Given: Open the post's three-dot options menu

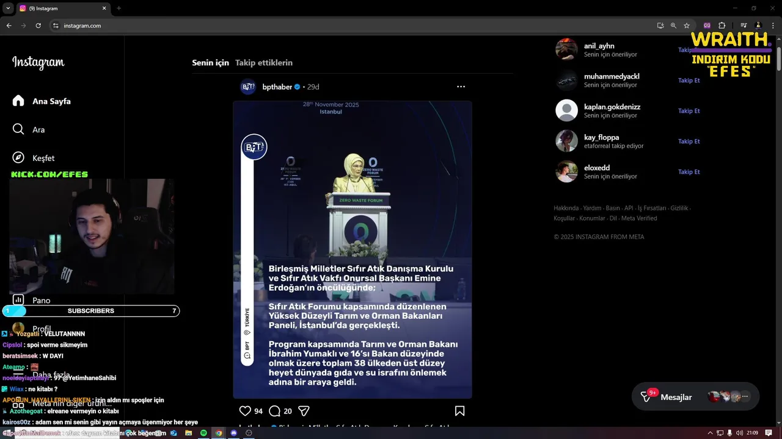Looking at the screenshot, I should pos(461,87).
